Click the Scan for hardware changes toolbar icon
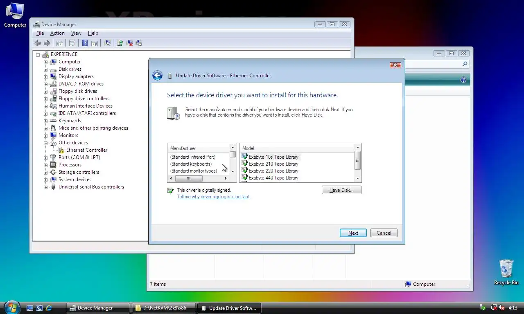 click(x=107, y=43)
